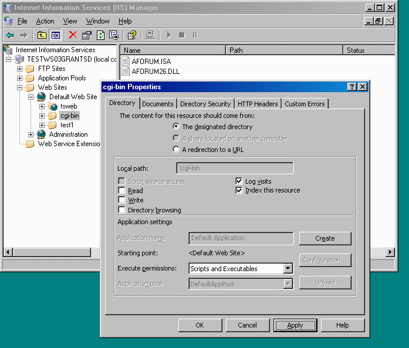Screen dimensions: 409x348
Task: Switch to the Custom Errors tab
Action: tap(305, 104)
